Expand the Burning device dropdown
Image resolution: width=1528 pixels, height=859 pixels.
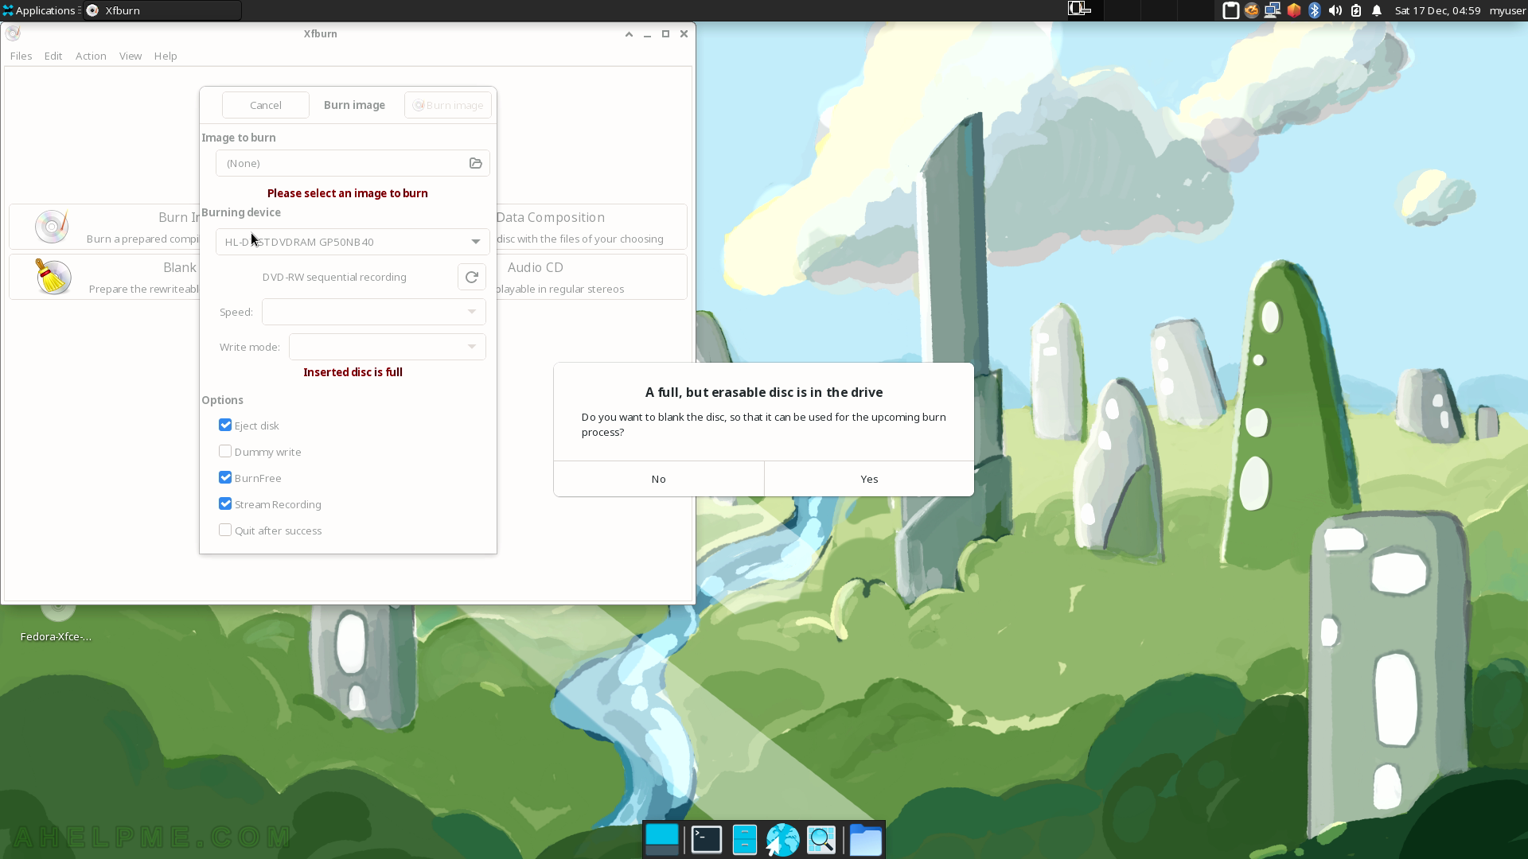[x=353, y=242]
